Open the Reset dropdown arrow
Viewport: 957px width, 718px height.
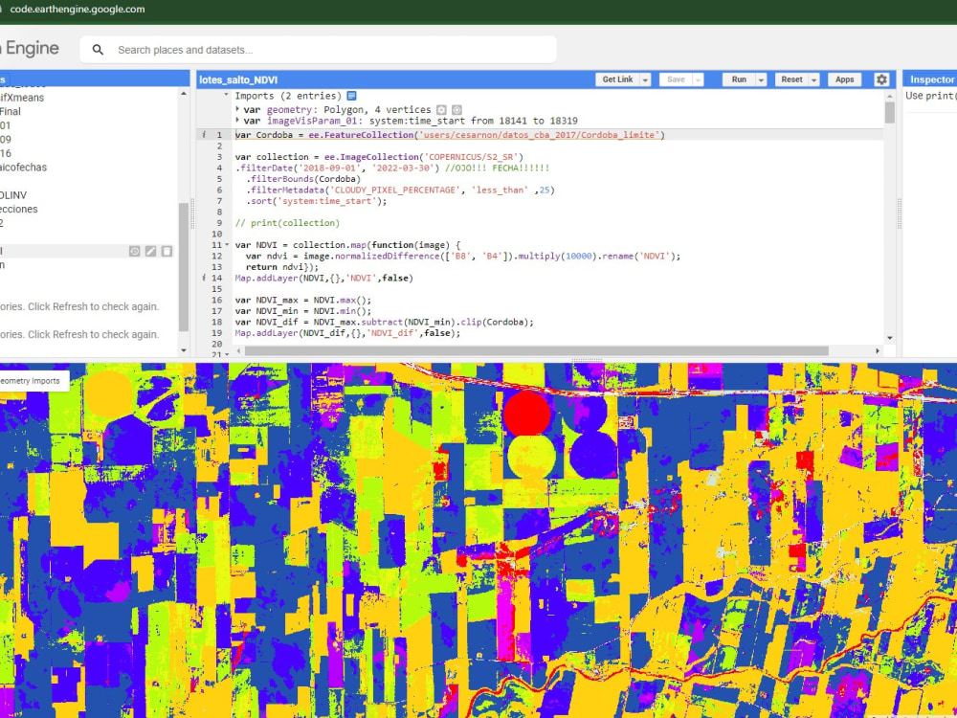point(814,79)
